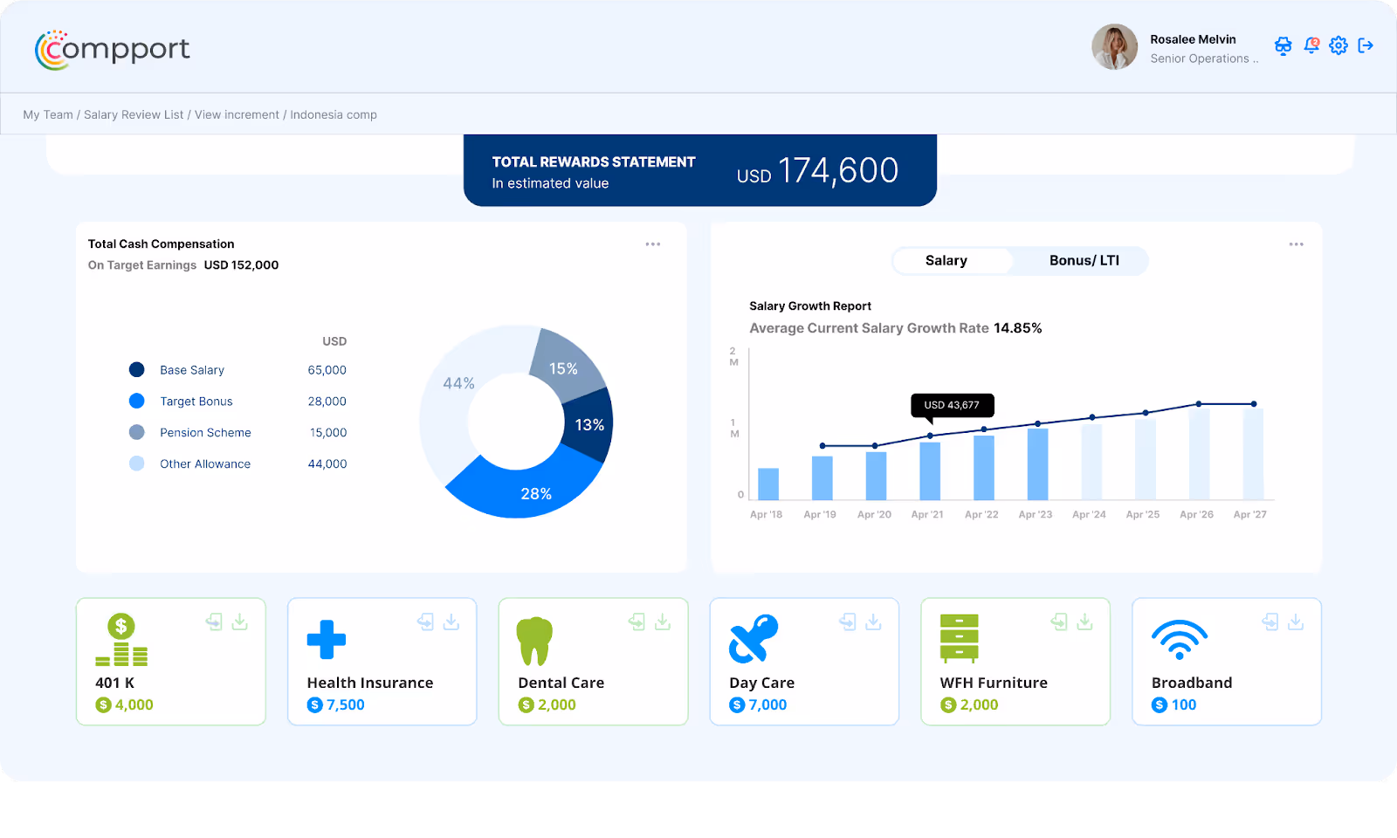Image resolution: width=1397 pixels, height=838 pixels.
Task: Share the Dental Care benefit card
Action: tap(636, 622)
